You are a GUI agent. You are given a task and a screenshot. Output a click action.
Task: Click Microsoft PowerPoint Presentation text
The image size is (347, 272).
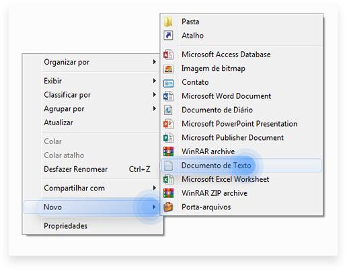click(239, 124)
